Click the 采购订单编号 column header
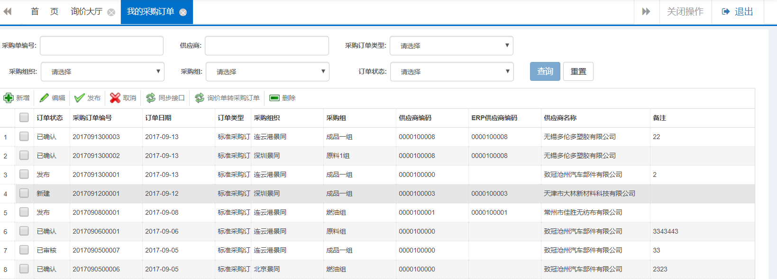The width and height of the screenshot is (777, 279). coord(92,118)
